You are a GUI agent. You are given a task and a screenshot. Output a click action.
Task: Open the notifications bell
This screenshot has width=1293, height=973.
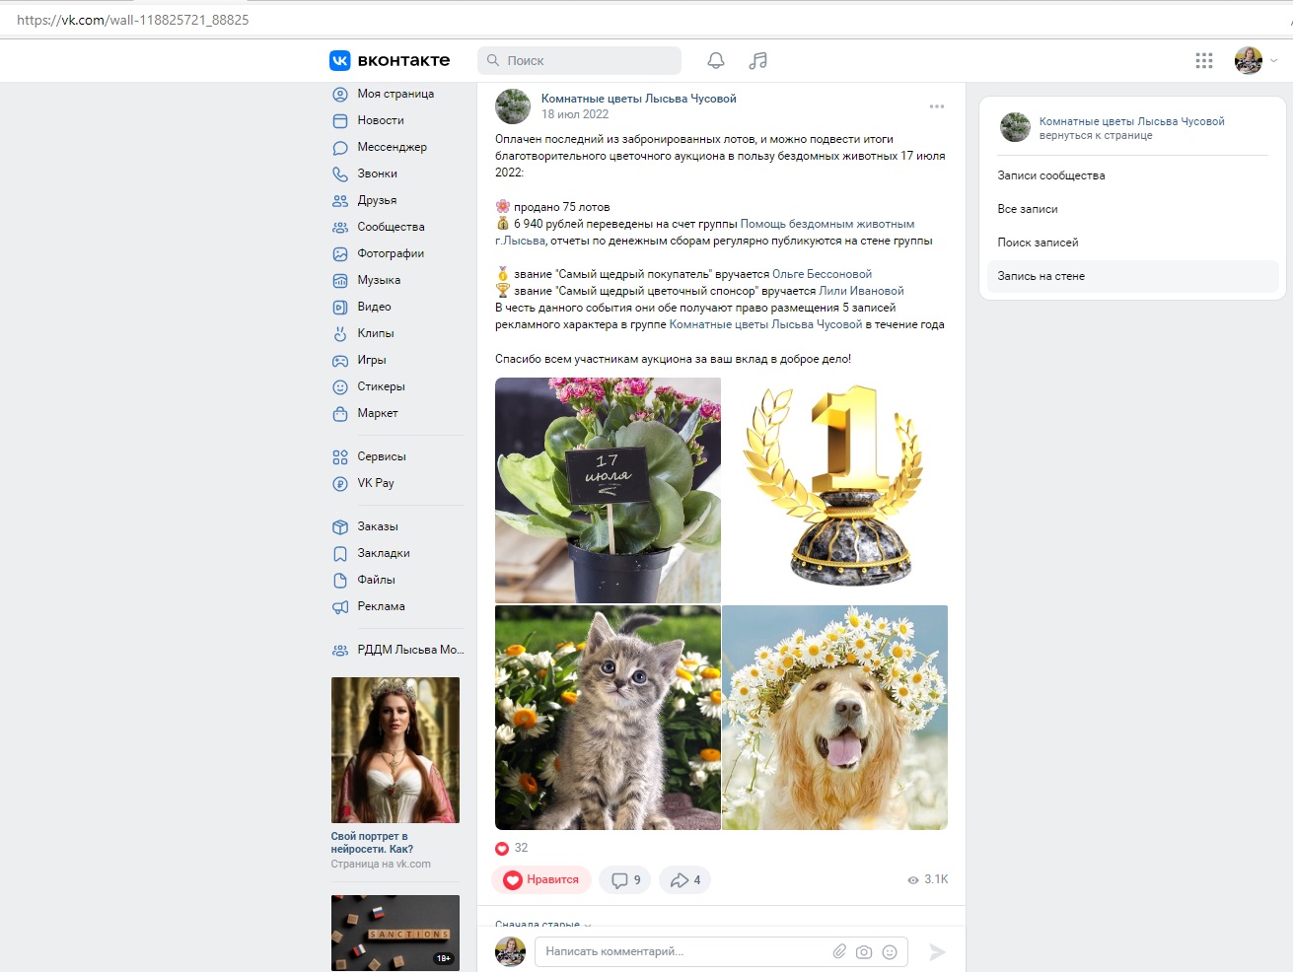click(x=716, y=60)
